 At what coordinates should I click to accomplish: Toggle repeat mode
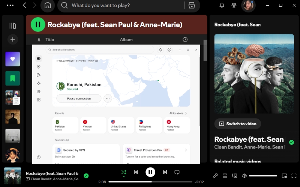coord(177,172)
